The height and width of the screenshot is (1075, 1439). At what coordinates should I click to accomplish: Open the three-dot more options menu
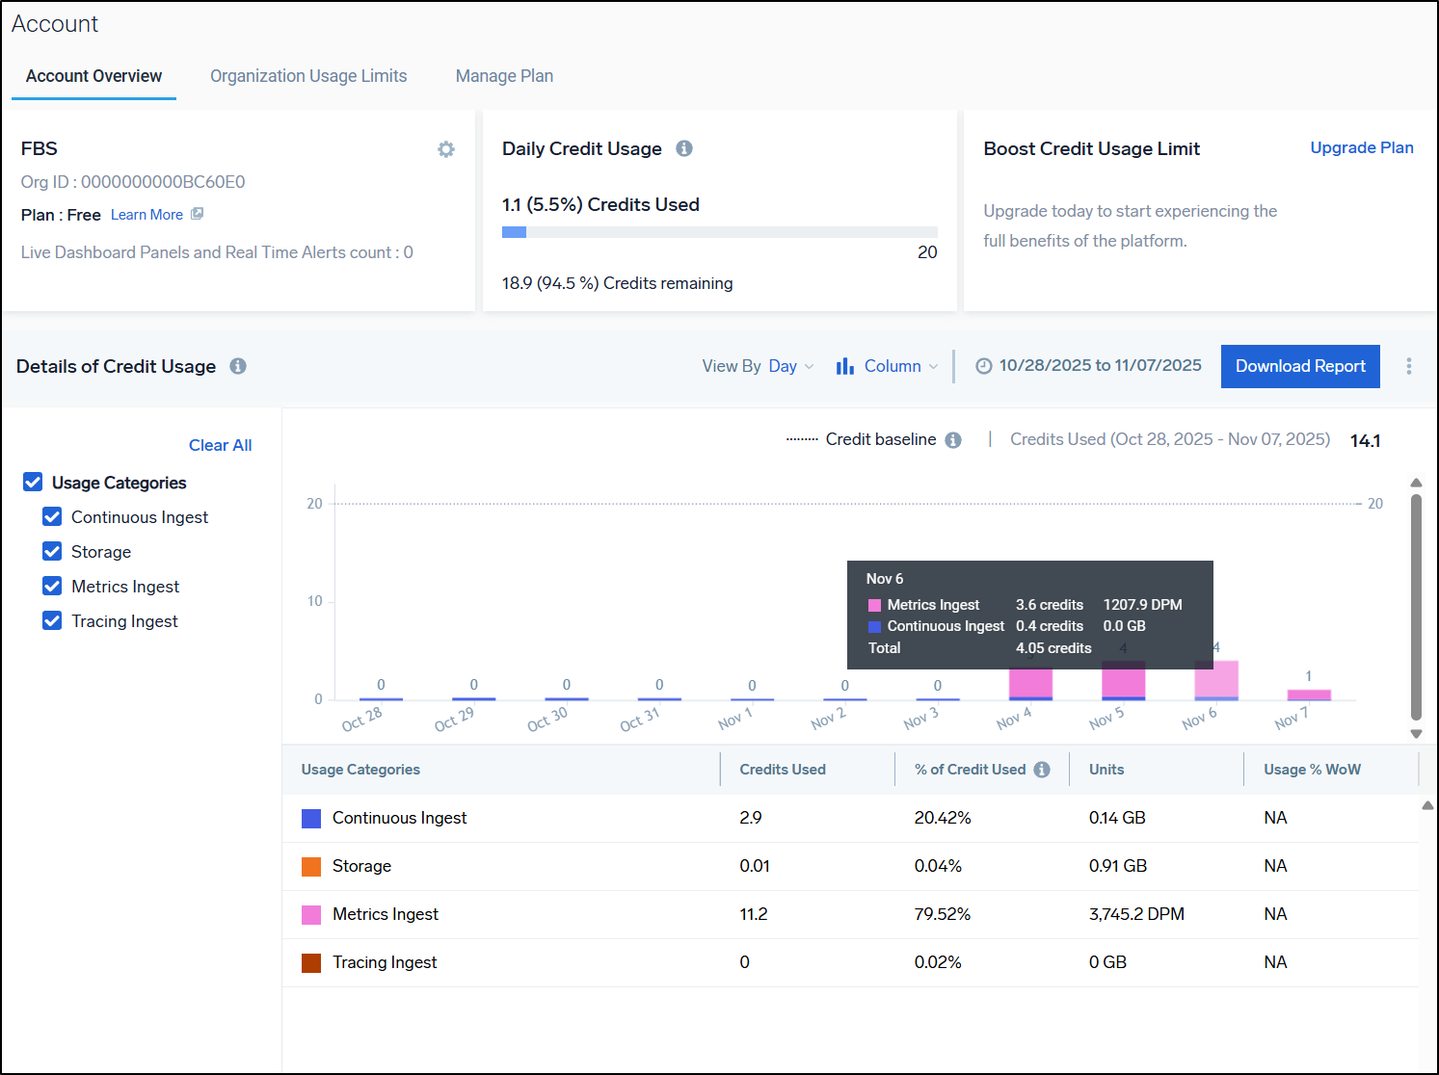1408,366
